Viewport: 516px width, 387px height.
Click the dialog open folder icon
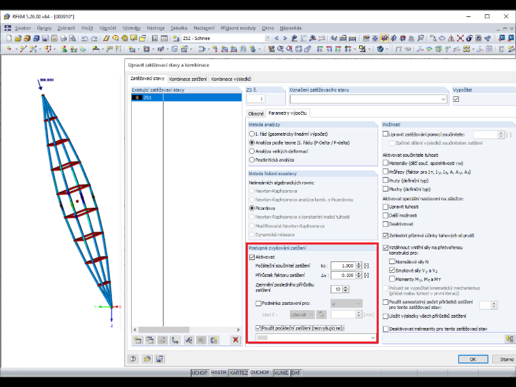[x=147, y=358]
